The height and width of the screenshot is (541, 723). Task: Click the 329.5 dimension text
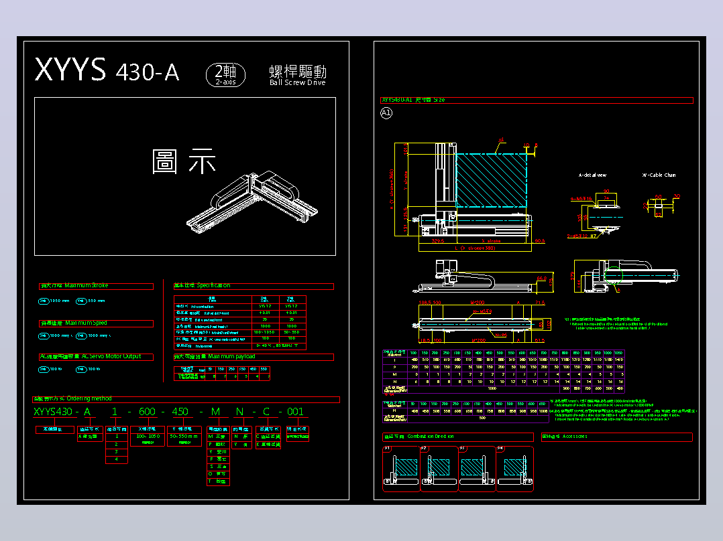coord(437,241)
